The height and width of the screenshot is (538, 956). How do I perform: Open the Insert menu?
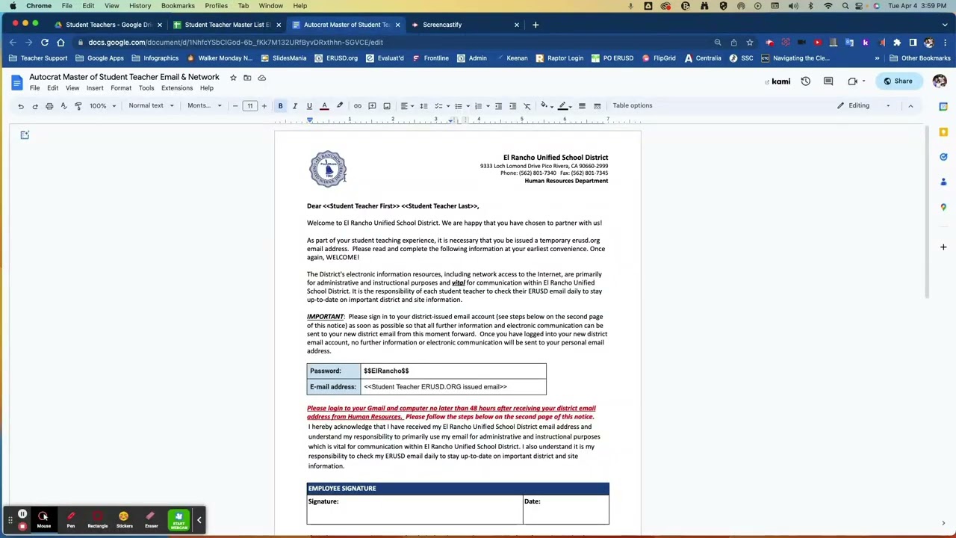[95, 88]
